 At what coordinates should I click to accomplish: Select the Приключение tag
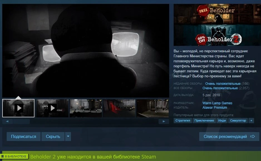204,120
